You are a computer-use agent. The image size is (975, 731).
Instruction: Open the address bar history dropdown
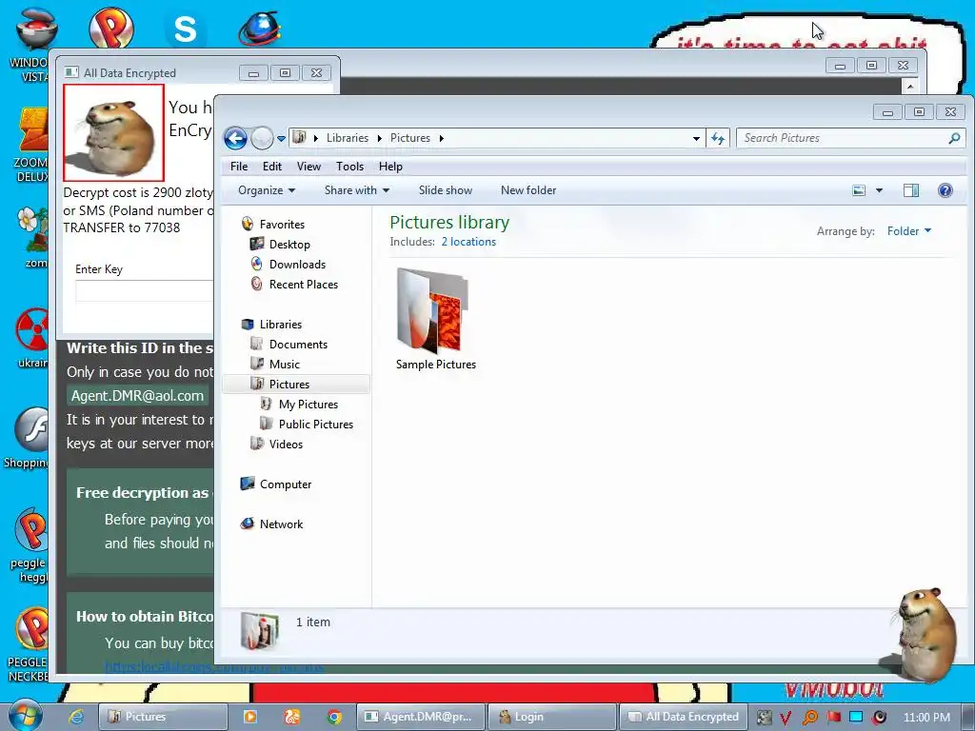[696, 138]
